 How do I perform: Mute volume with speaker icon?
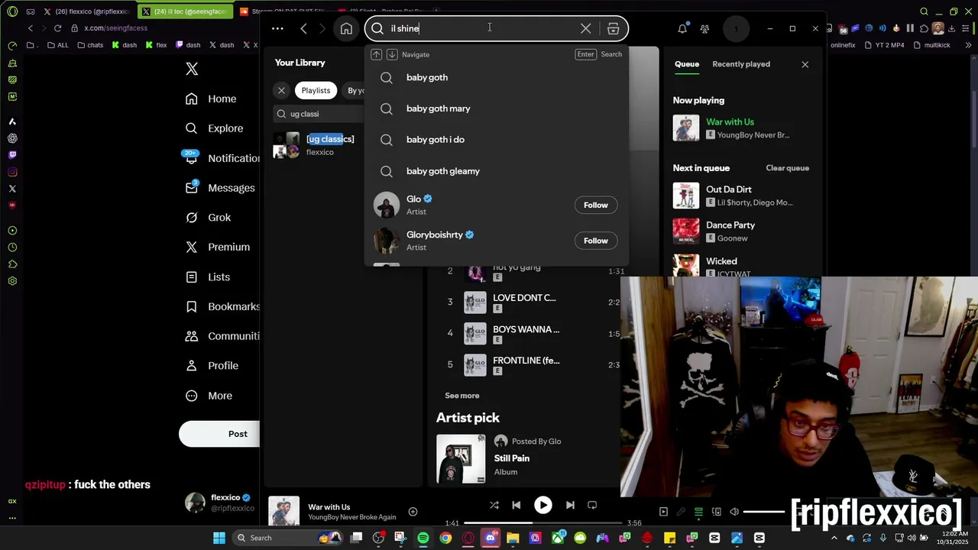click(734, 512)
